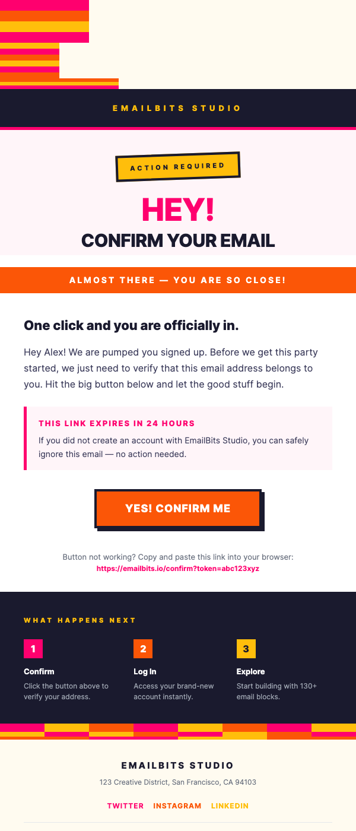Click the Explore step heading
This screenshot has height=831, width=356.
[250, 671]
